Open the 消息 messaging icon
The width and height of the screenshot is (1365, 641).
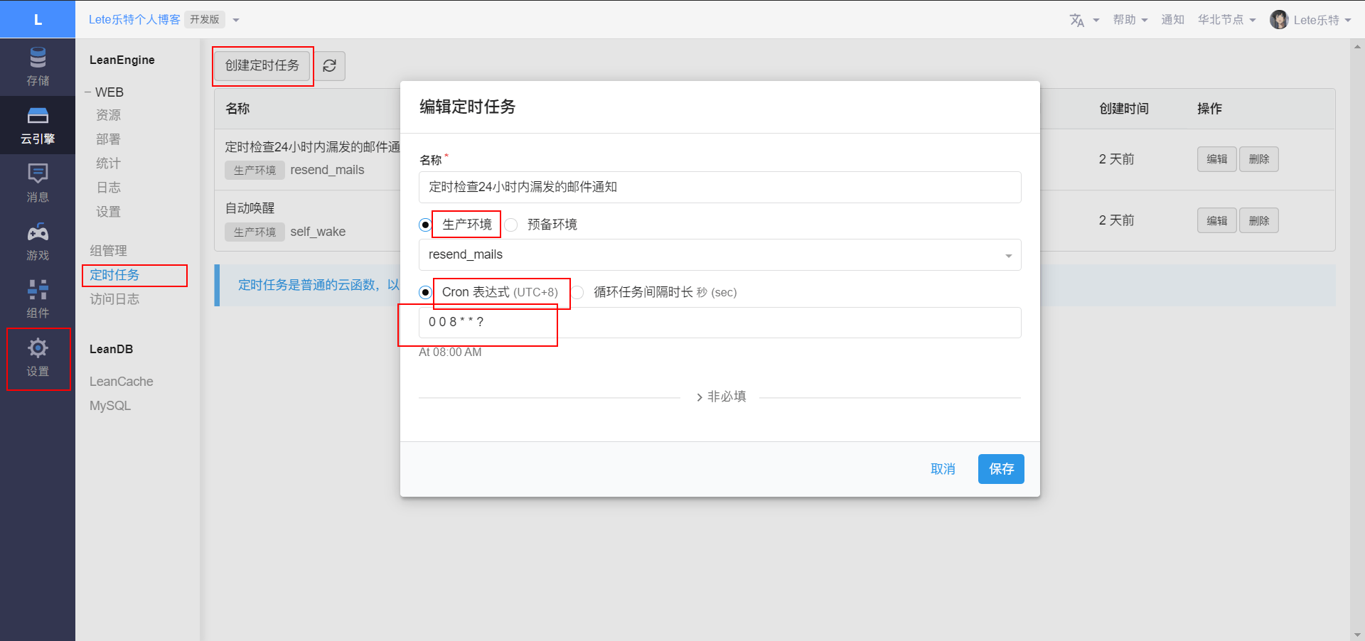38,174
